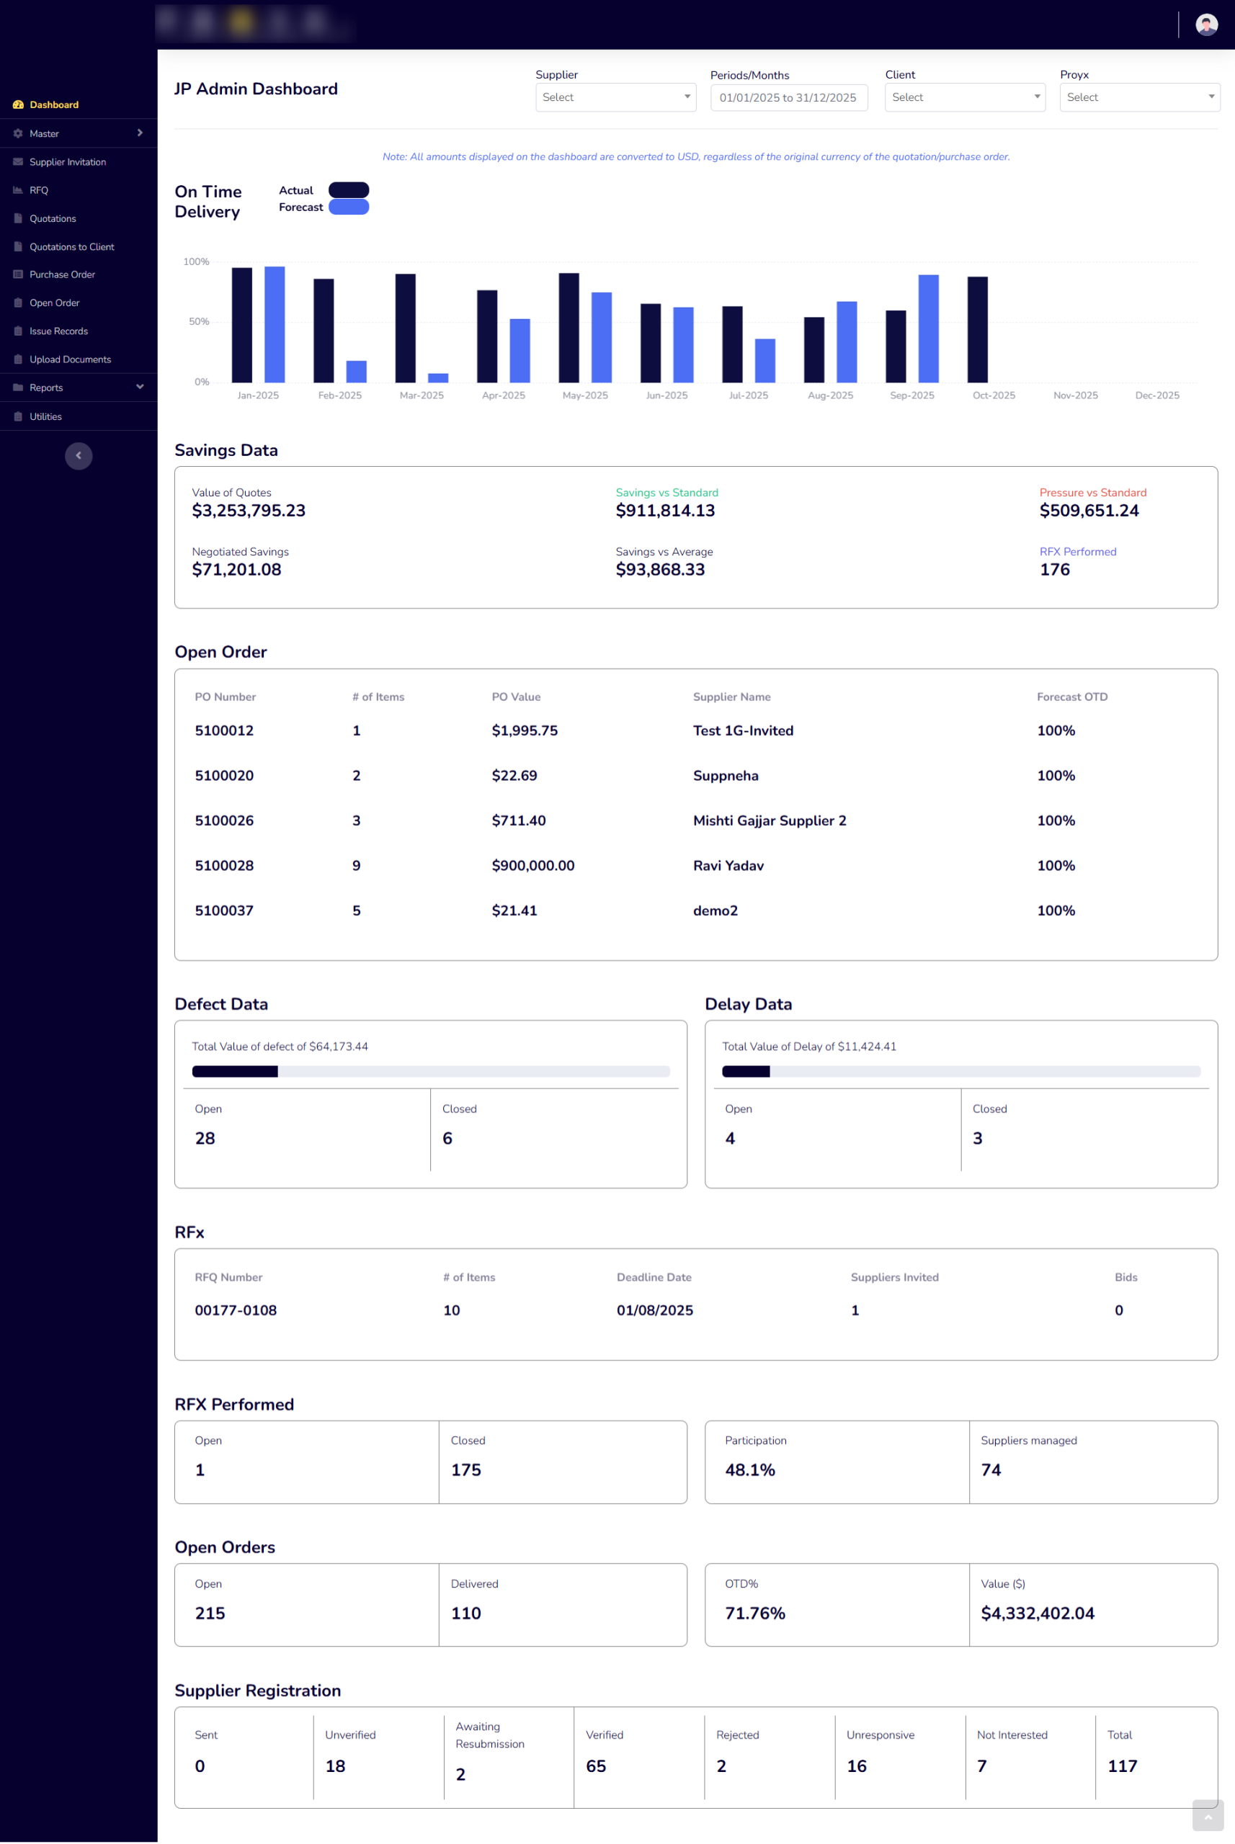This screenshot has width=1235, height=1844.
Task: Click the Quotations to Client document icon
Action: tap(18, 247)
